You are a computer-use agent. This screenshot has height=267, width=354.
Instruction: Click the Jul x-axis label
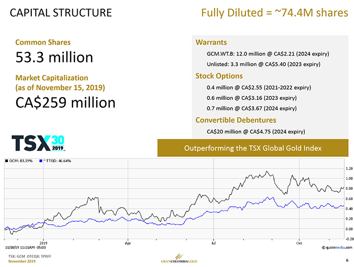click(x=213, y=243)
